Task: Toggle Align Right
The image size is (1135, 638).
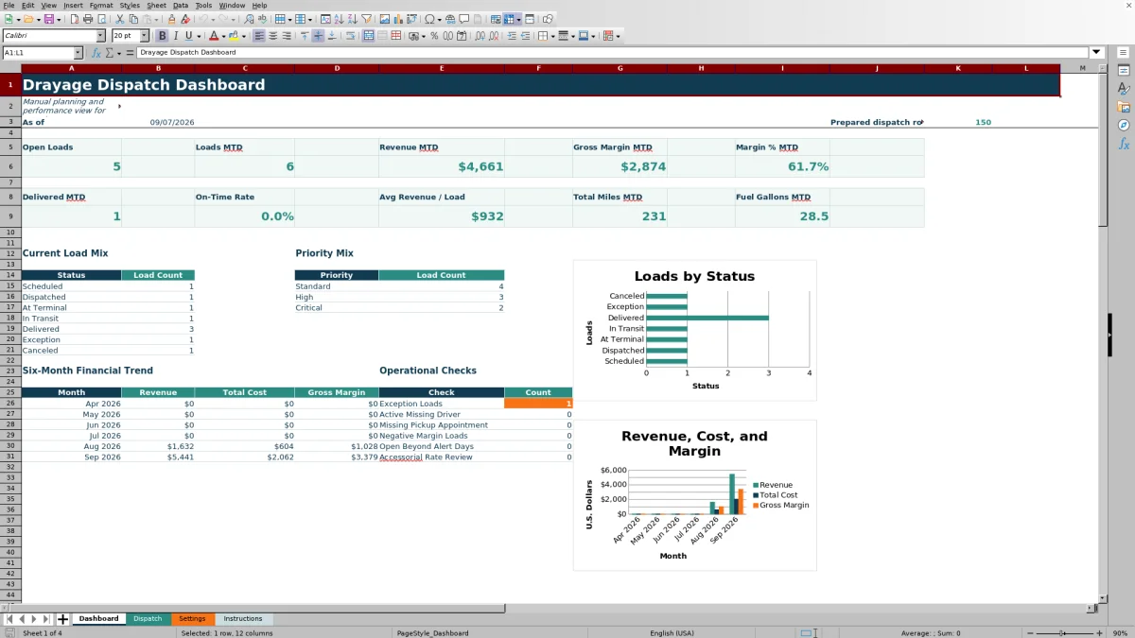Action: 287,36
